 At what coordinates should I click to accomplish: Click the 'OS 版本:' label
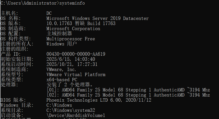(11, 23)
